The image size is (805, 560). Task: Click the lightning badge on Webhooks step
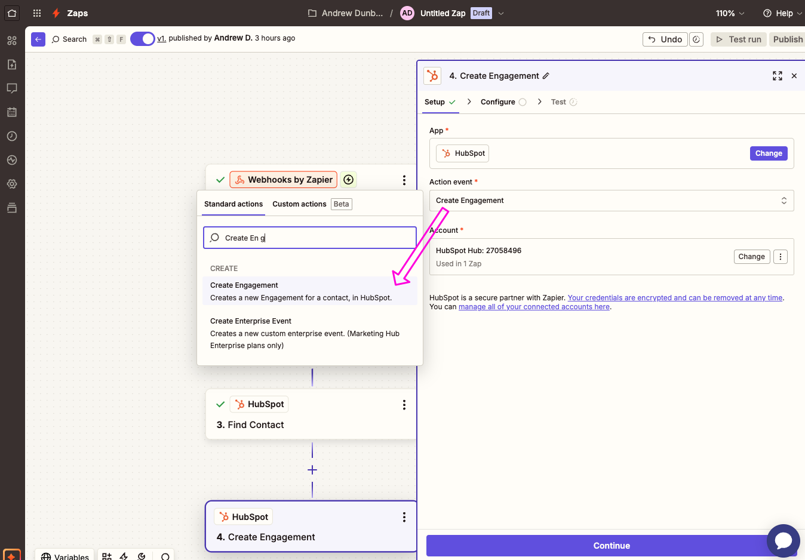(349, 180)
